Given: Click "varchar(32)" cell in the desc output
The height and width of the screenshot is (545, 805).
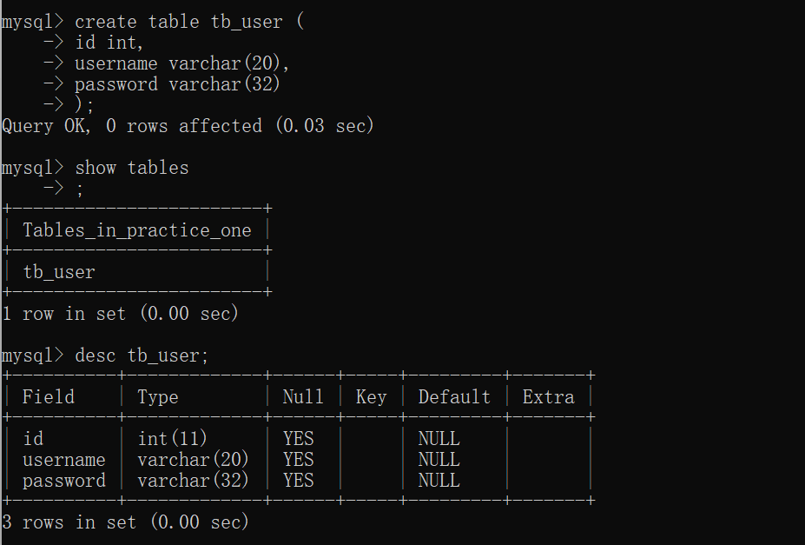Looking at the screenshot, I should click(x=193, y=481).
